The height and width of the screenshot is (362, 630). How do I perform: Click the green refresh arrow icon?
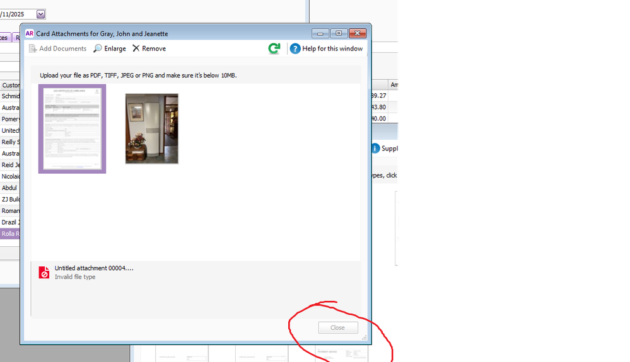(274, 48)
